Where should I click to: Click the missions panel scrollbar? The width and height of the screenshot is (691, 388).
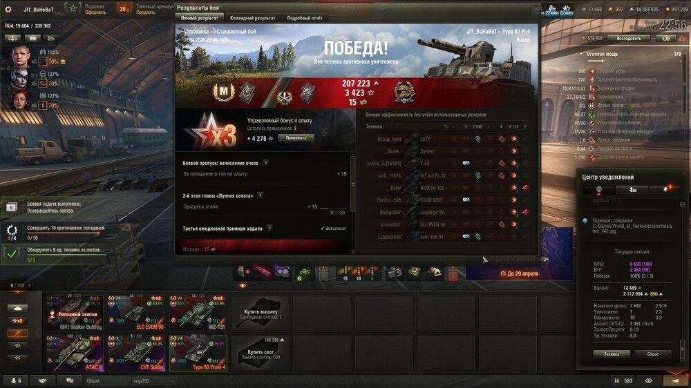coord(352,183)
